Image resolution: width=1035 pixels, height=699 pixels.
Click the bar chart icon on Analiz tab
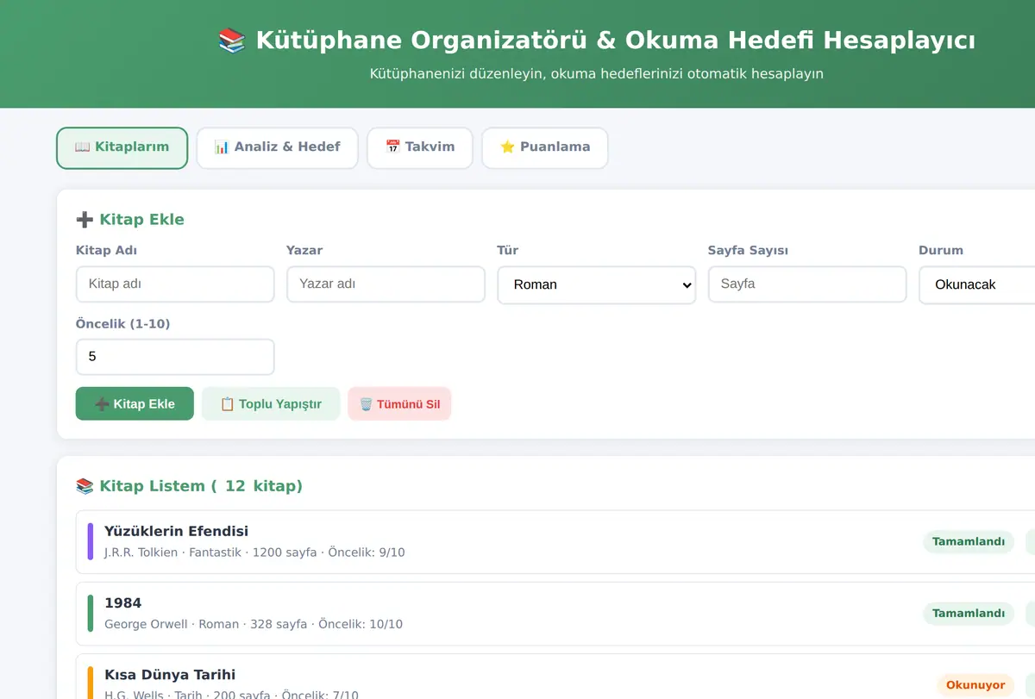coord(222,147)
